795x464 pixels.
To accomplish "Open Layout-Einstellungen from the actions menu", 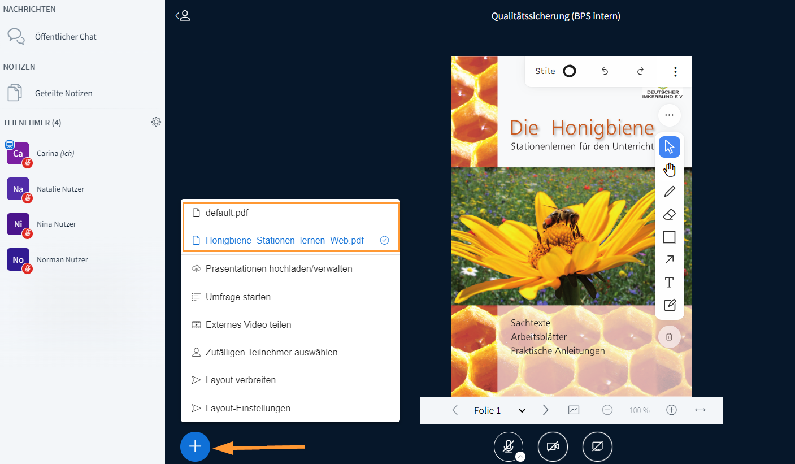I will click(247, 408).
